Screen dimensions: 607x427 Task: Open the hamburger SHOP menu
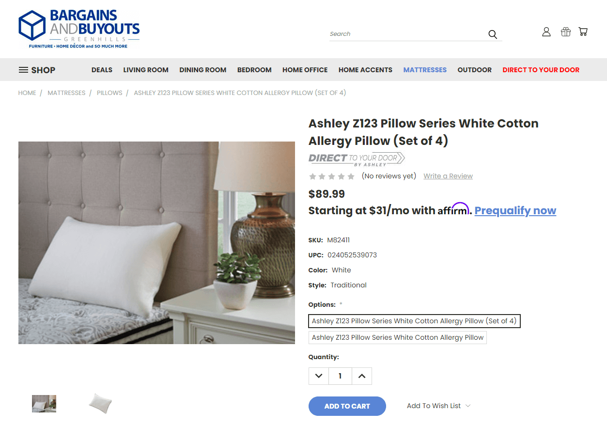click(37, 70)
